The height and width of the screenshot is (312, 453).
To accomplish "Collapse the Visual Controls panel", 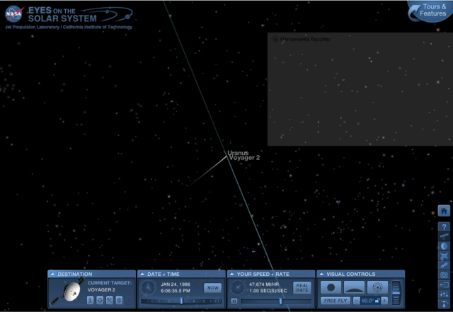I will pos(321,274).
